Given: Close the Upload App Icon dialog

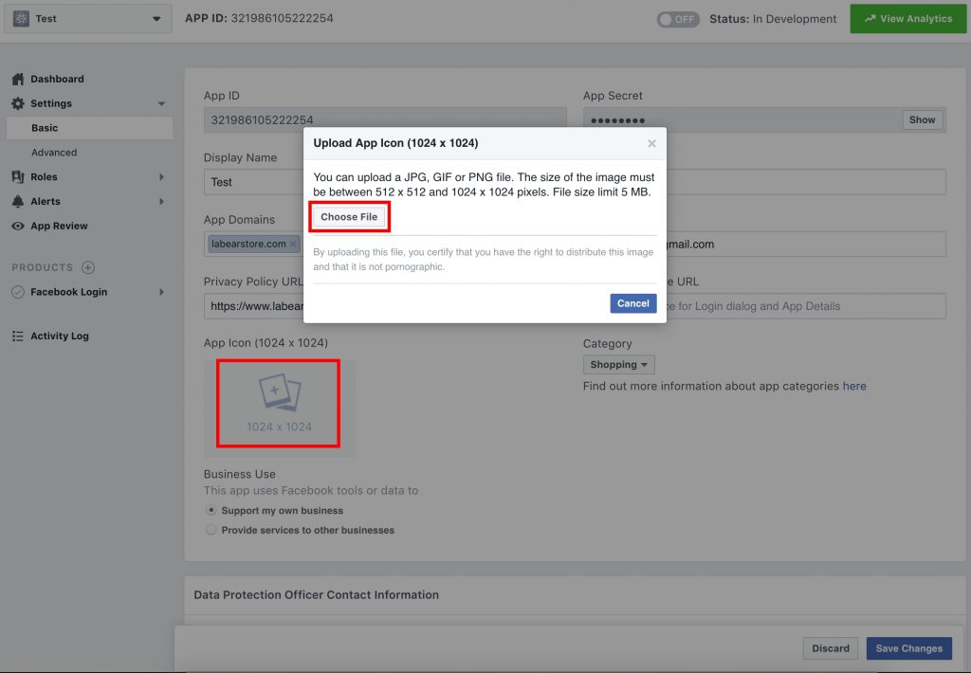Looking at the screenshot, I should point(651,143).
